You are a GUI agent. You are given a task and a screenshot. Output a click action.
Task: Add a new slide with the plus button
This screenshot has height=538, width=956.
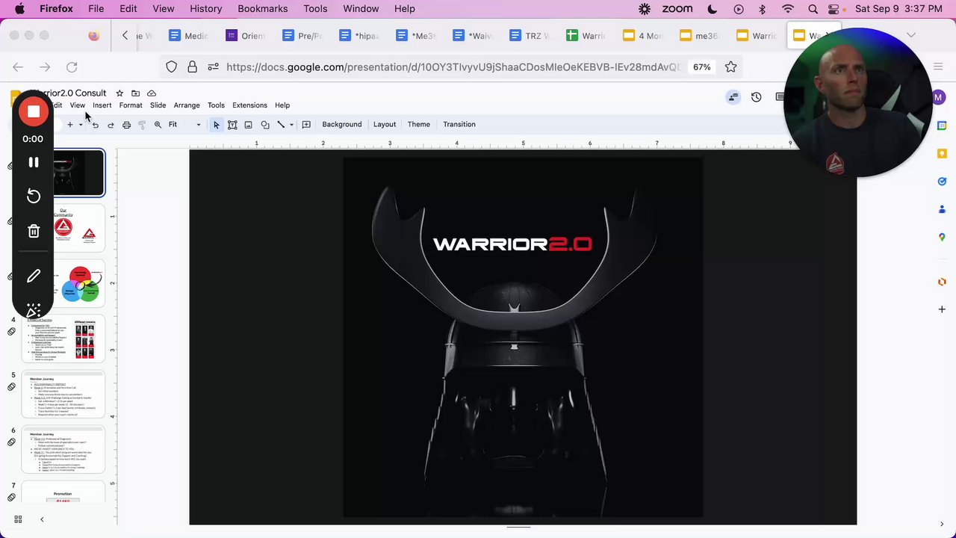coord(70,125)
